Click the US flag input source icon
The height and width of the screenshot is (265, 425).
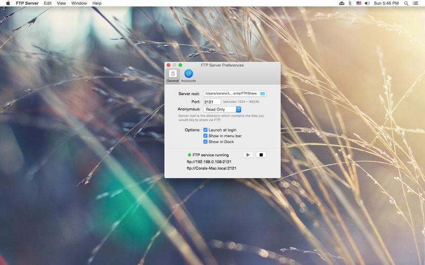tap(358, 3)
